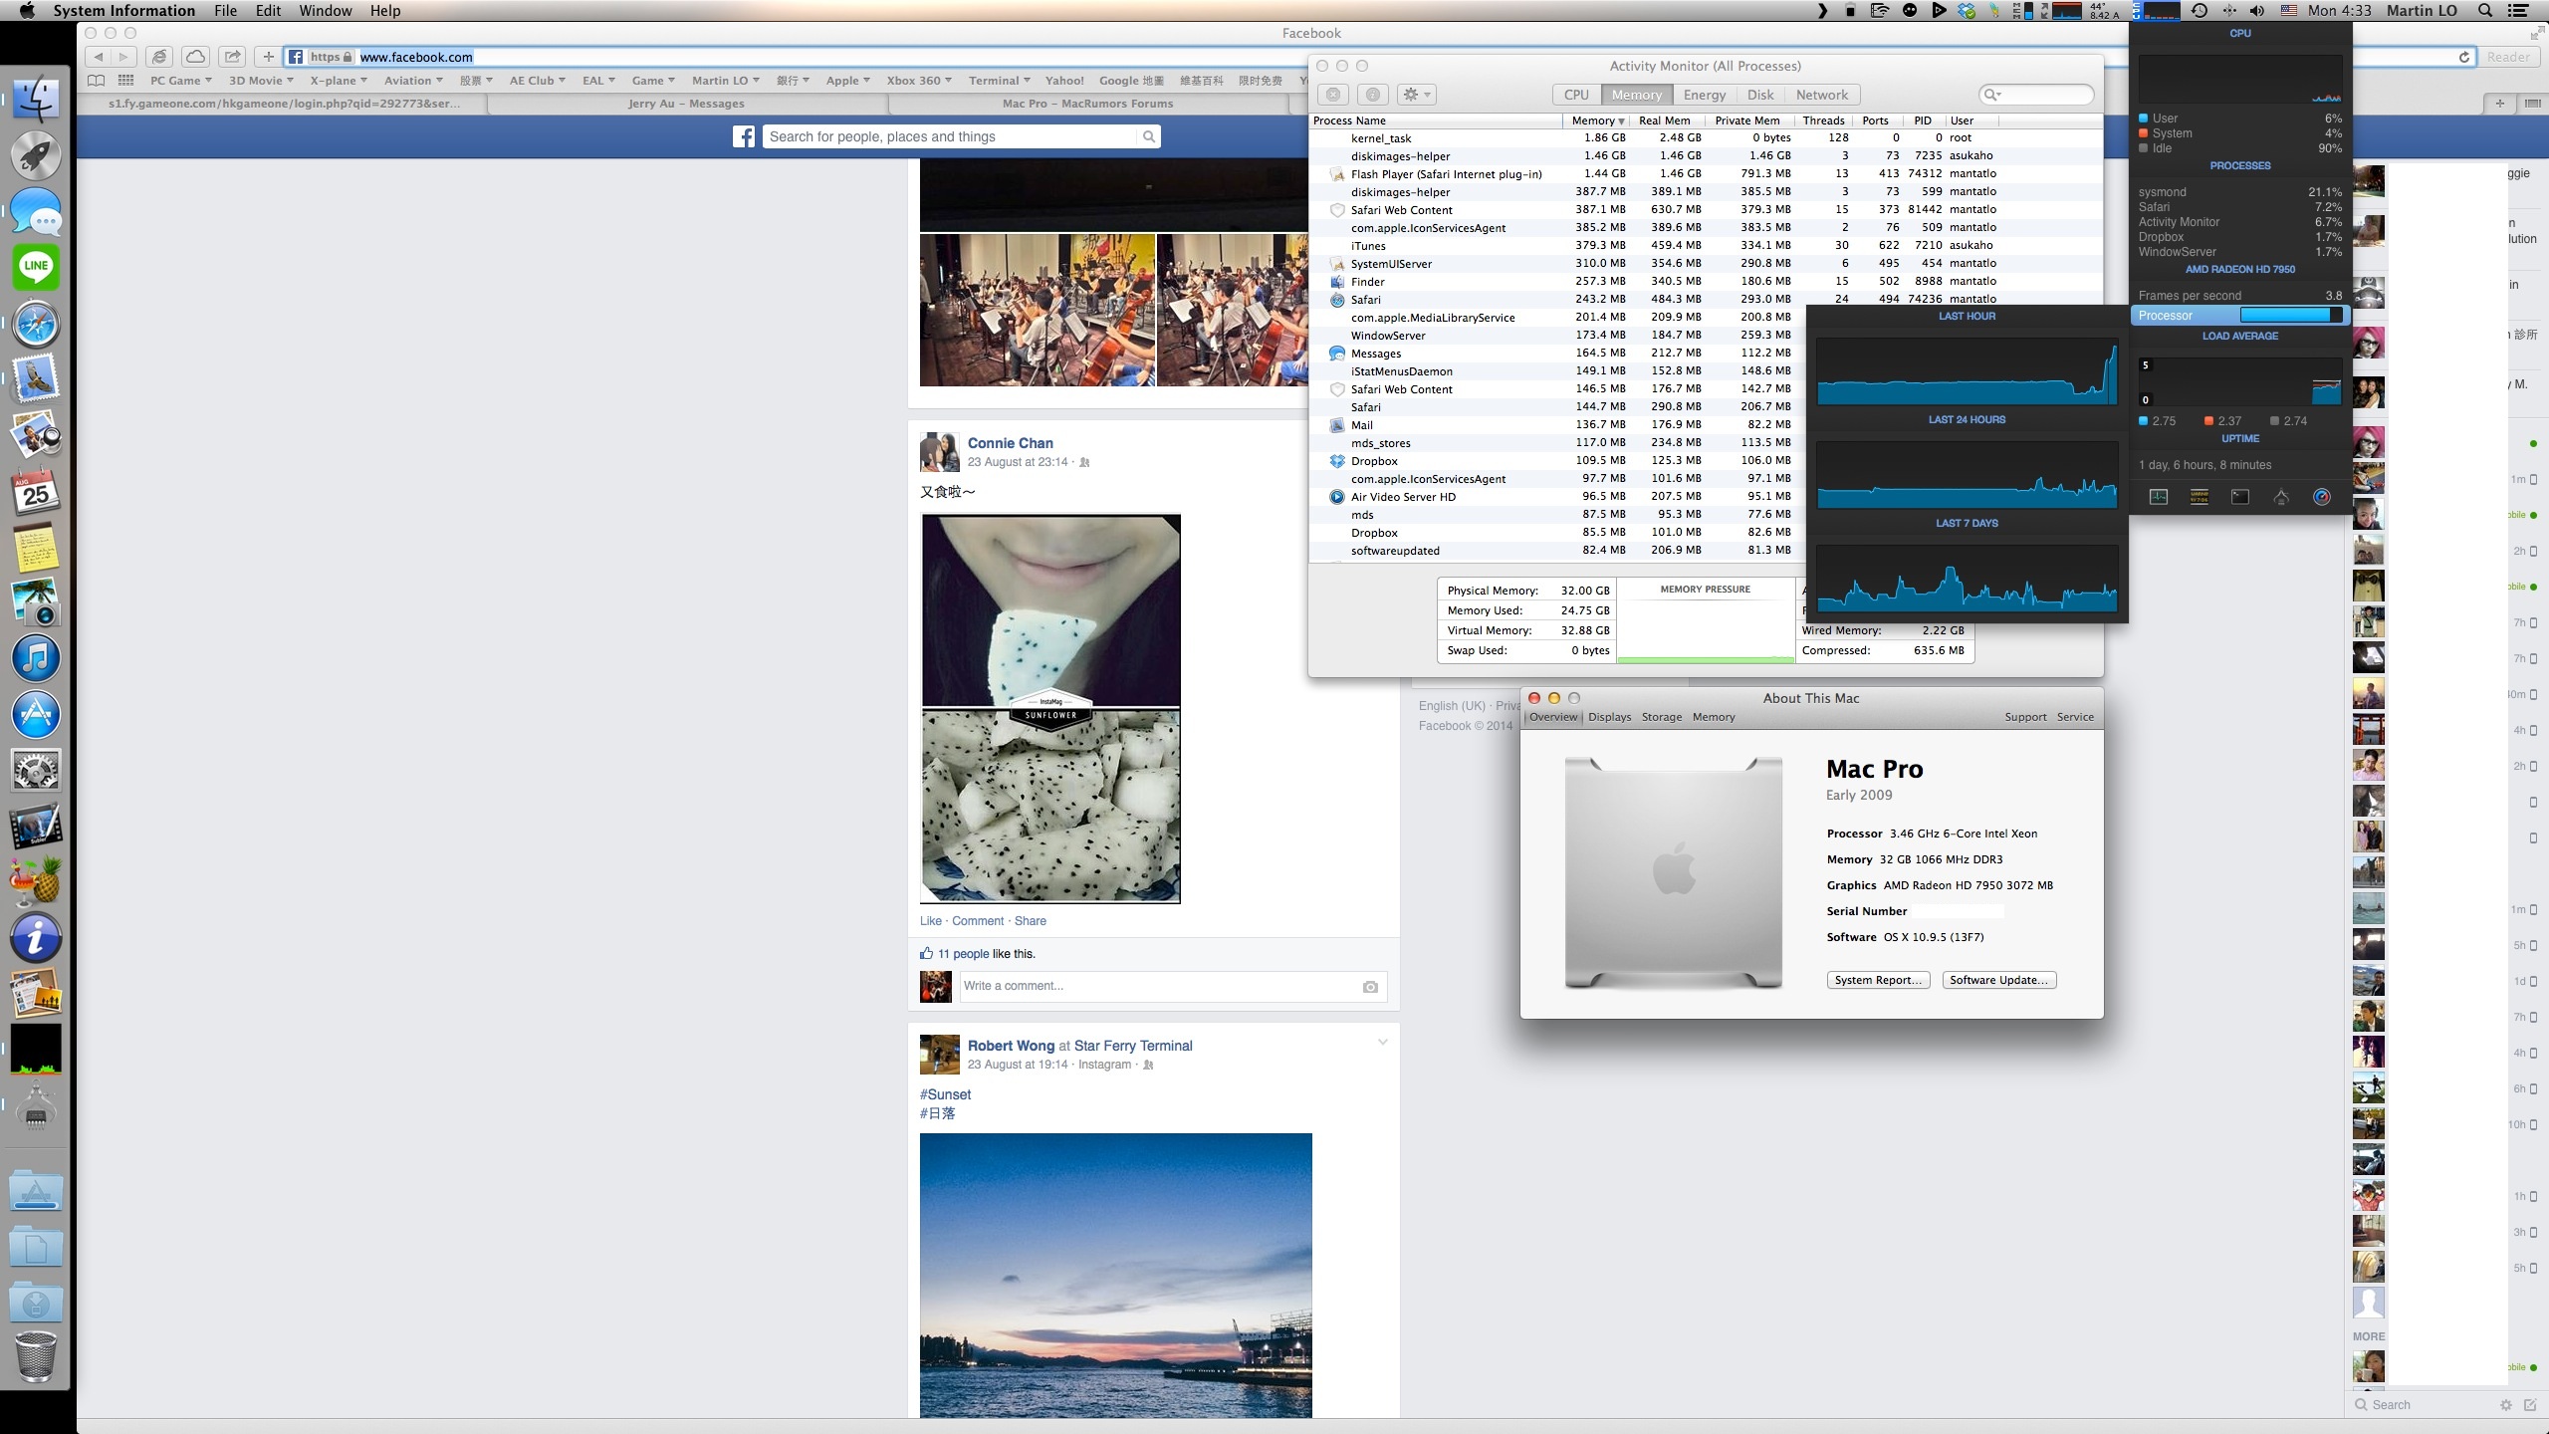Launch Launchpad rocket icon in Dock
Image resolution: width=2549 pixels, height=1434 pixels.
(x=36, y=155)
